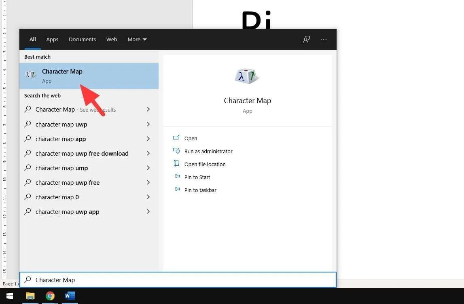Select 'character map uwp app' suggestion
Screen dimensions: 464x304
coord(89,211)
